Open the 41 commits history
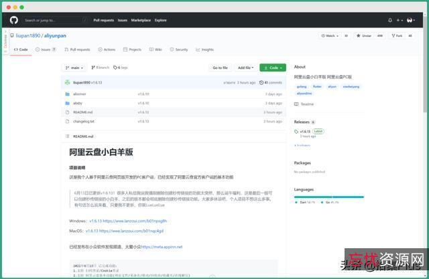Viewport: 429px width, 279px height. coord(271,82)
